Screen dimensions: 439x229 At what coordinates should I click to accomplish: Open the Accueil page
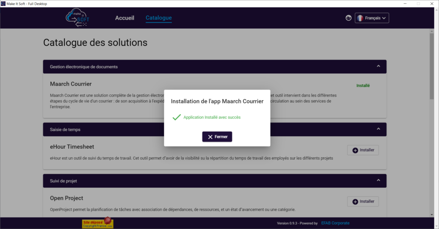[125, 18]
